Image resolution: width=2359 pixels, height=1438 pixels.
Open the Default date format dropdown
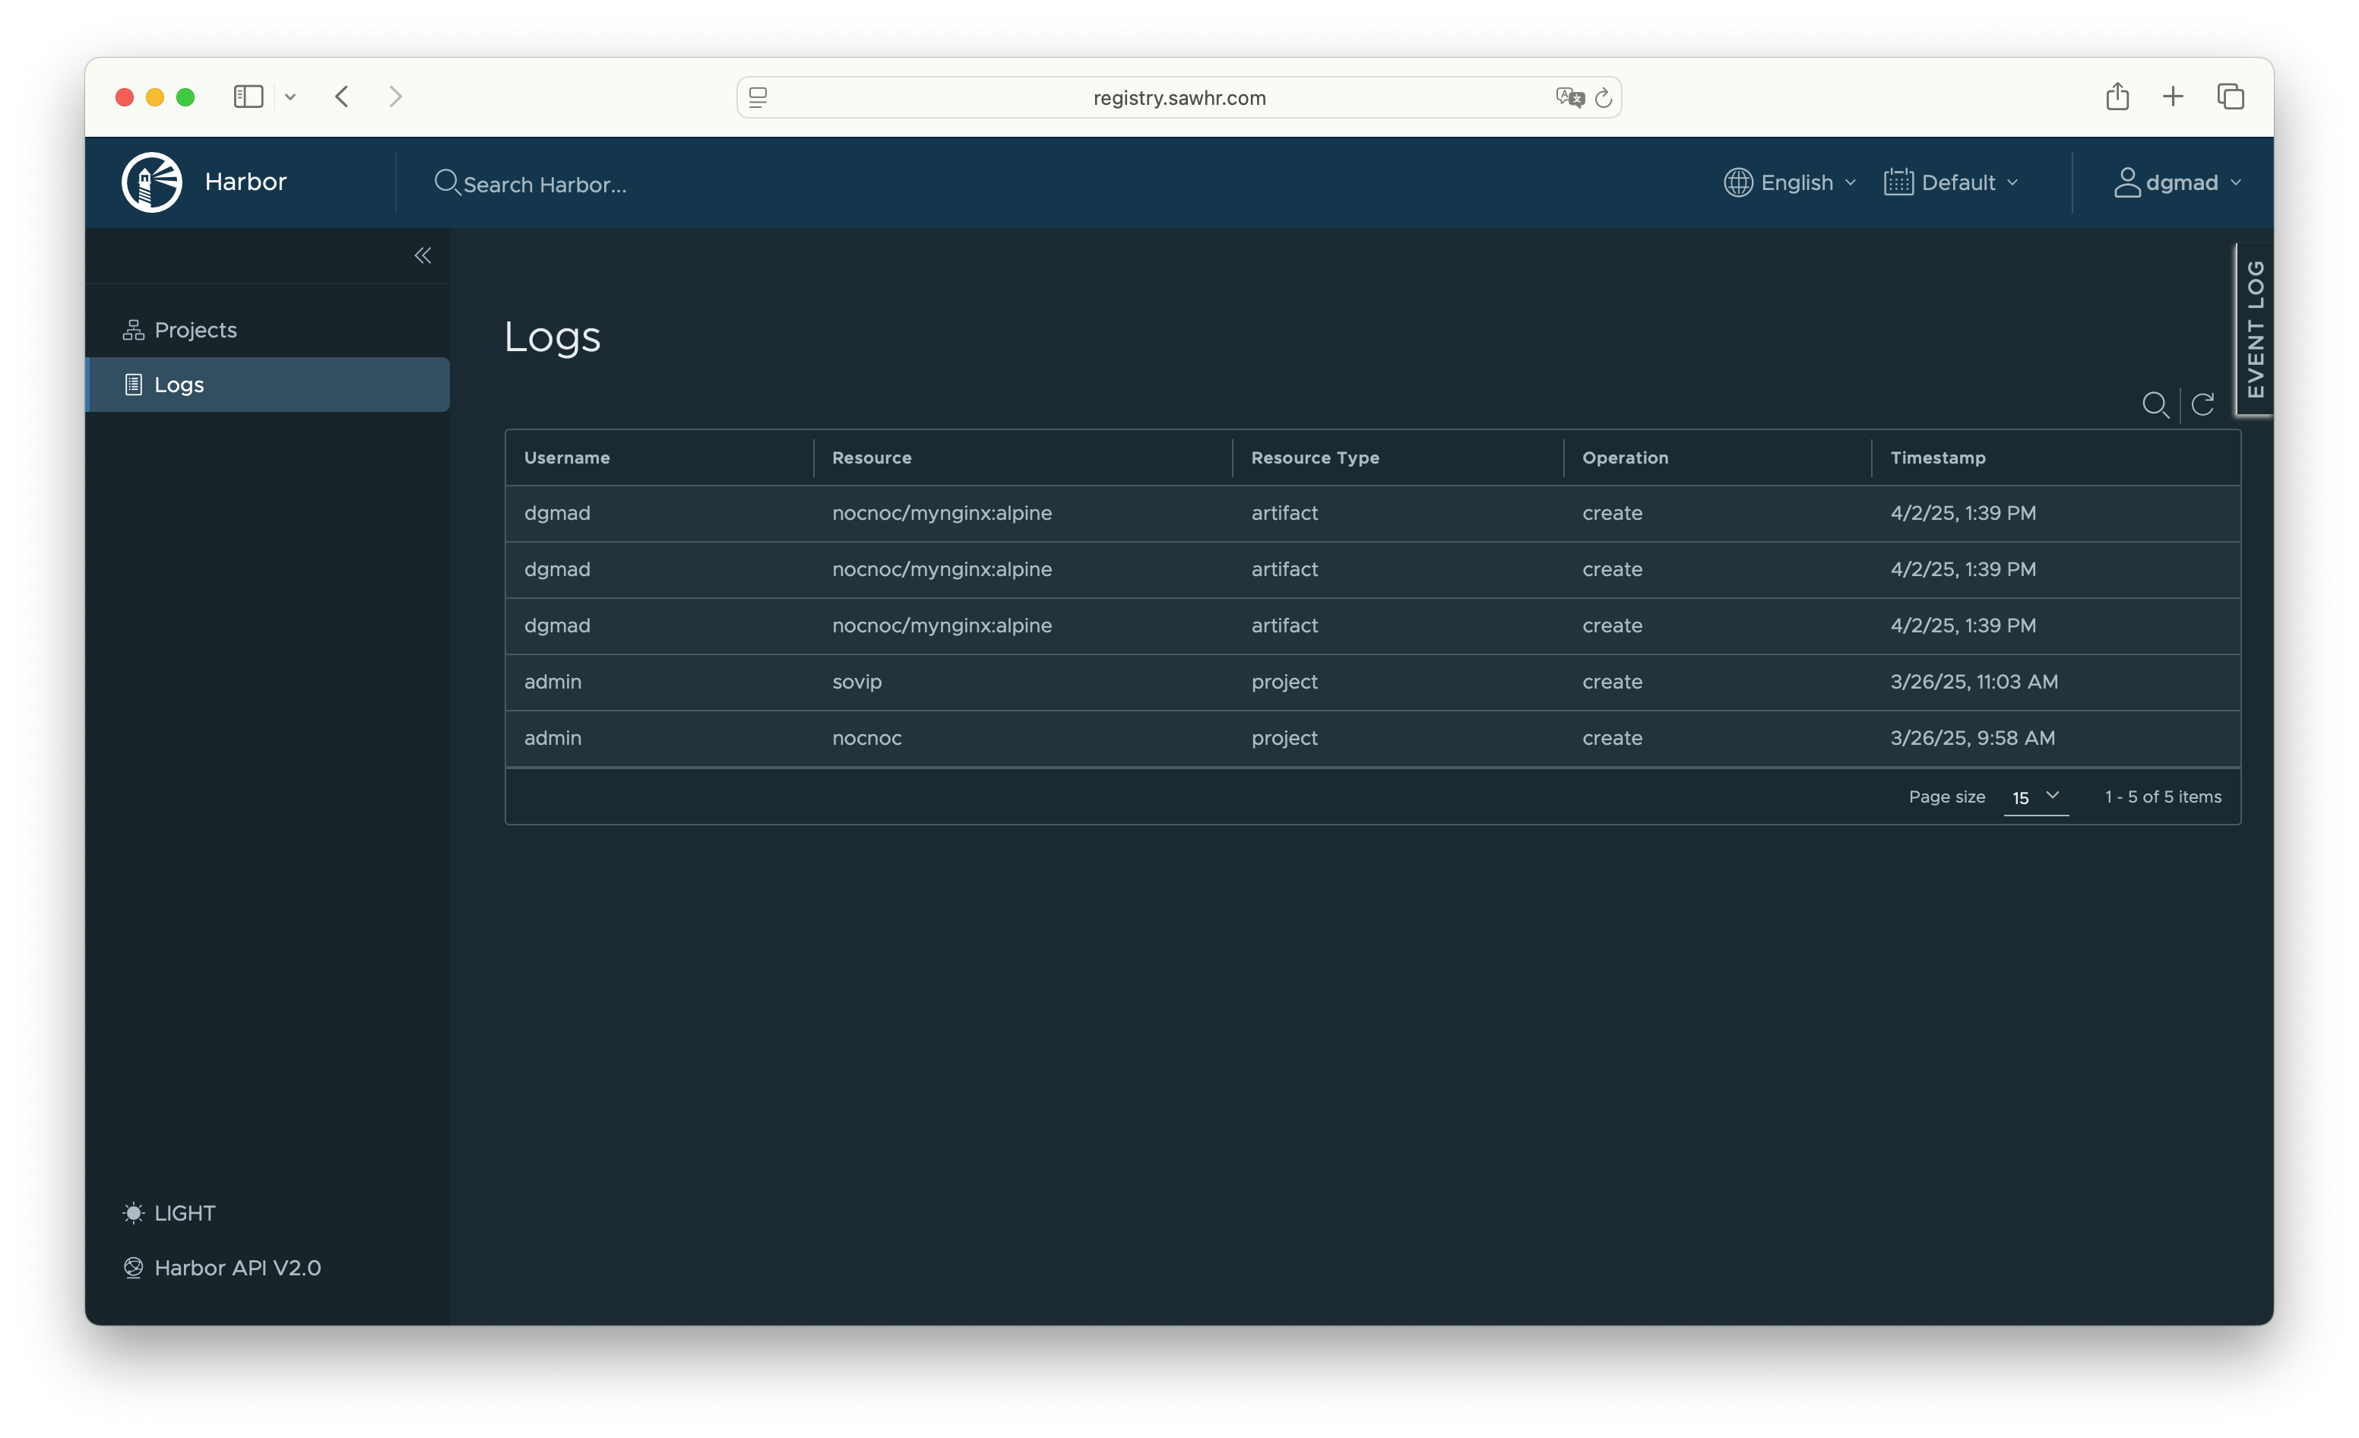[1950, 182]
